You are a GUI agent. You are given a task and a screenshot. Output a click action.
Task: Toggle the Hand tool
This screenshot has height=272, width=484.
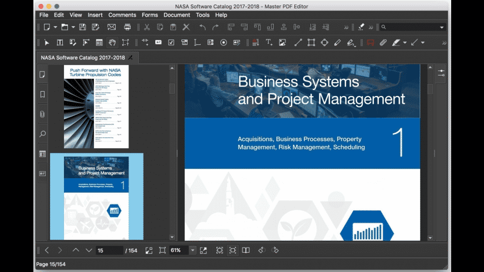(x=112, y=43)
